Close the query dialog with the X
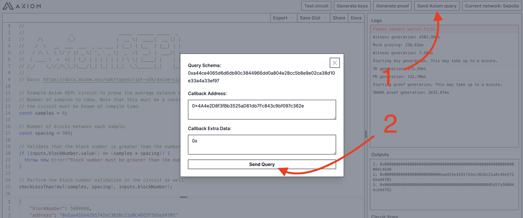Viewport: 523px width, 218px height. [335, 63]
